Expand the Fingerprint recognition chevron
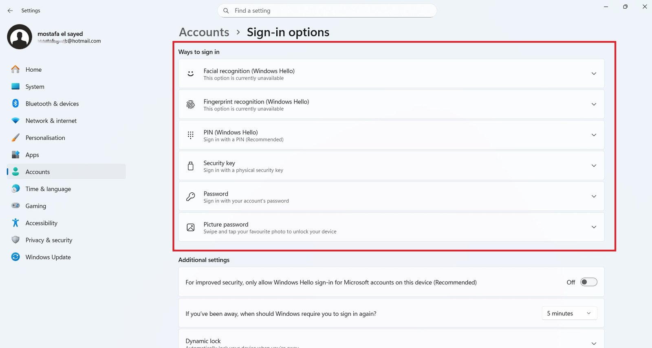The width and height of the screenshot is (652, 348). pyautogui.click(x=594, y=104)
